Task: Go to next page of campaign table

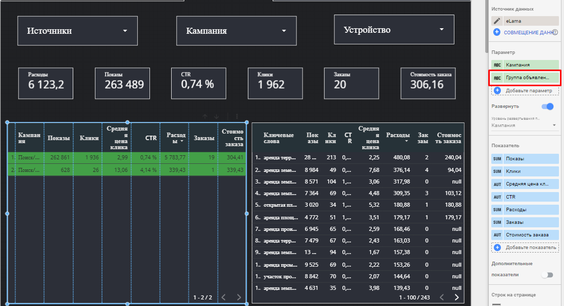Action: [x=239, y=297]
